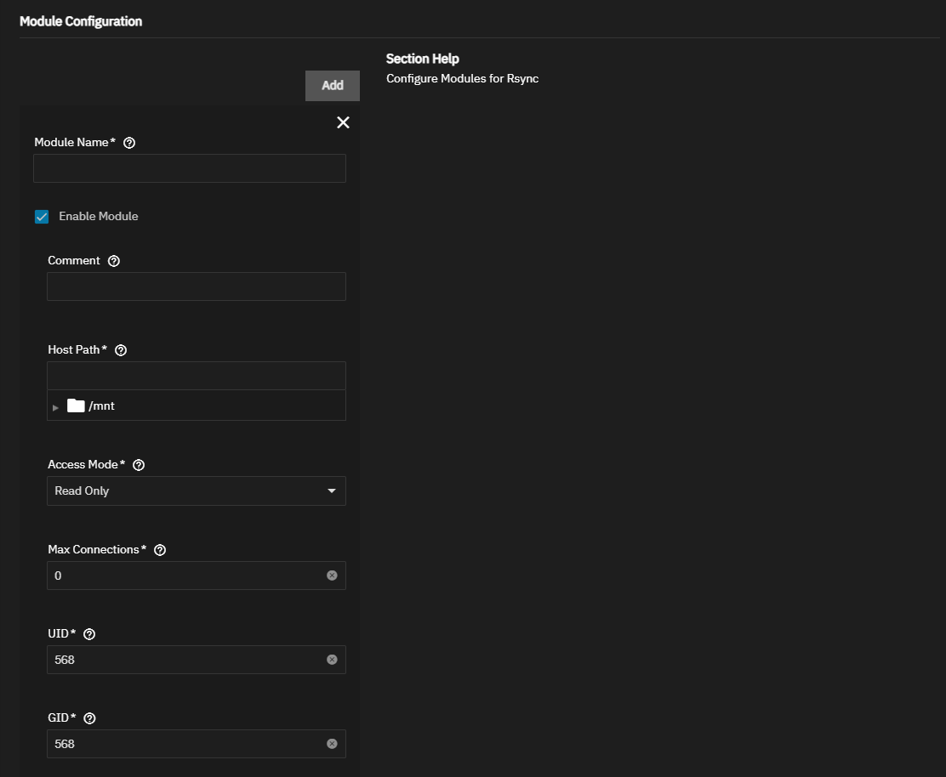The image size is (946, 777).
Task: Uncheck the Enable Module checkbox
Action: (42, 217)
